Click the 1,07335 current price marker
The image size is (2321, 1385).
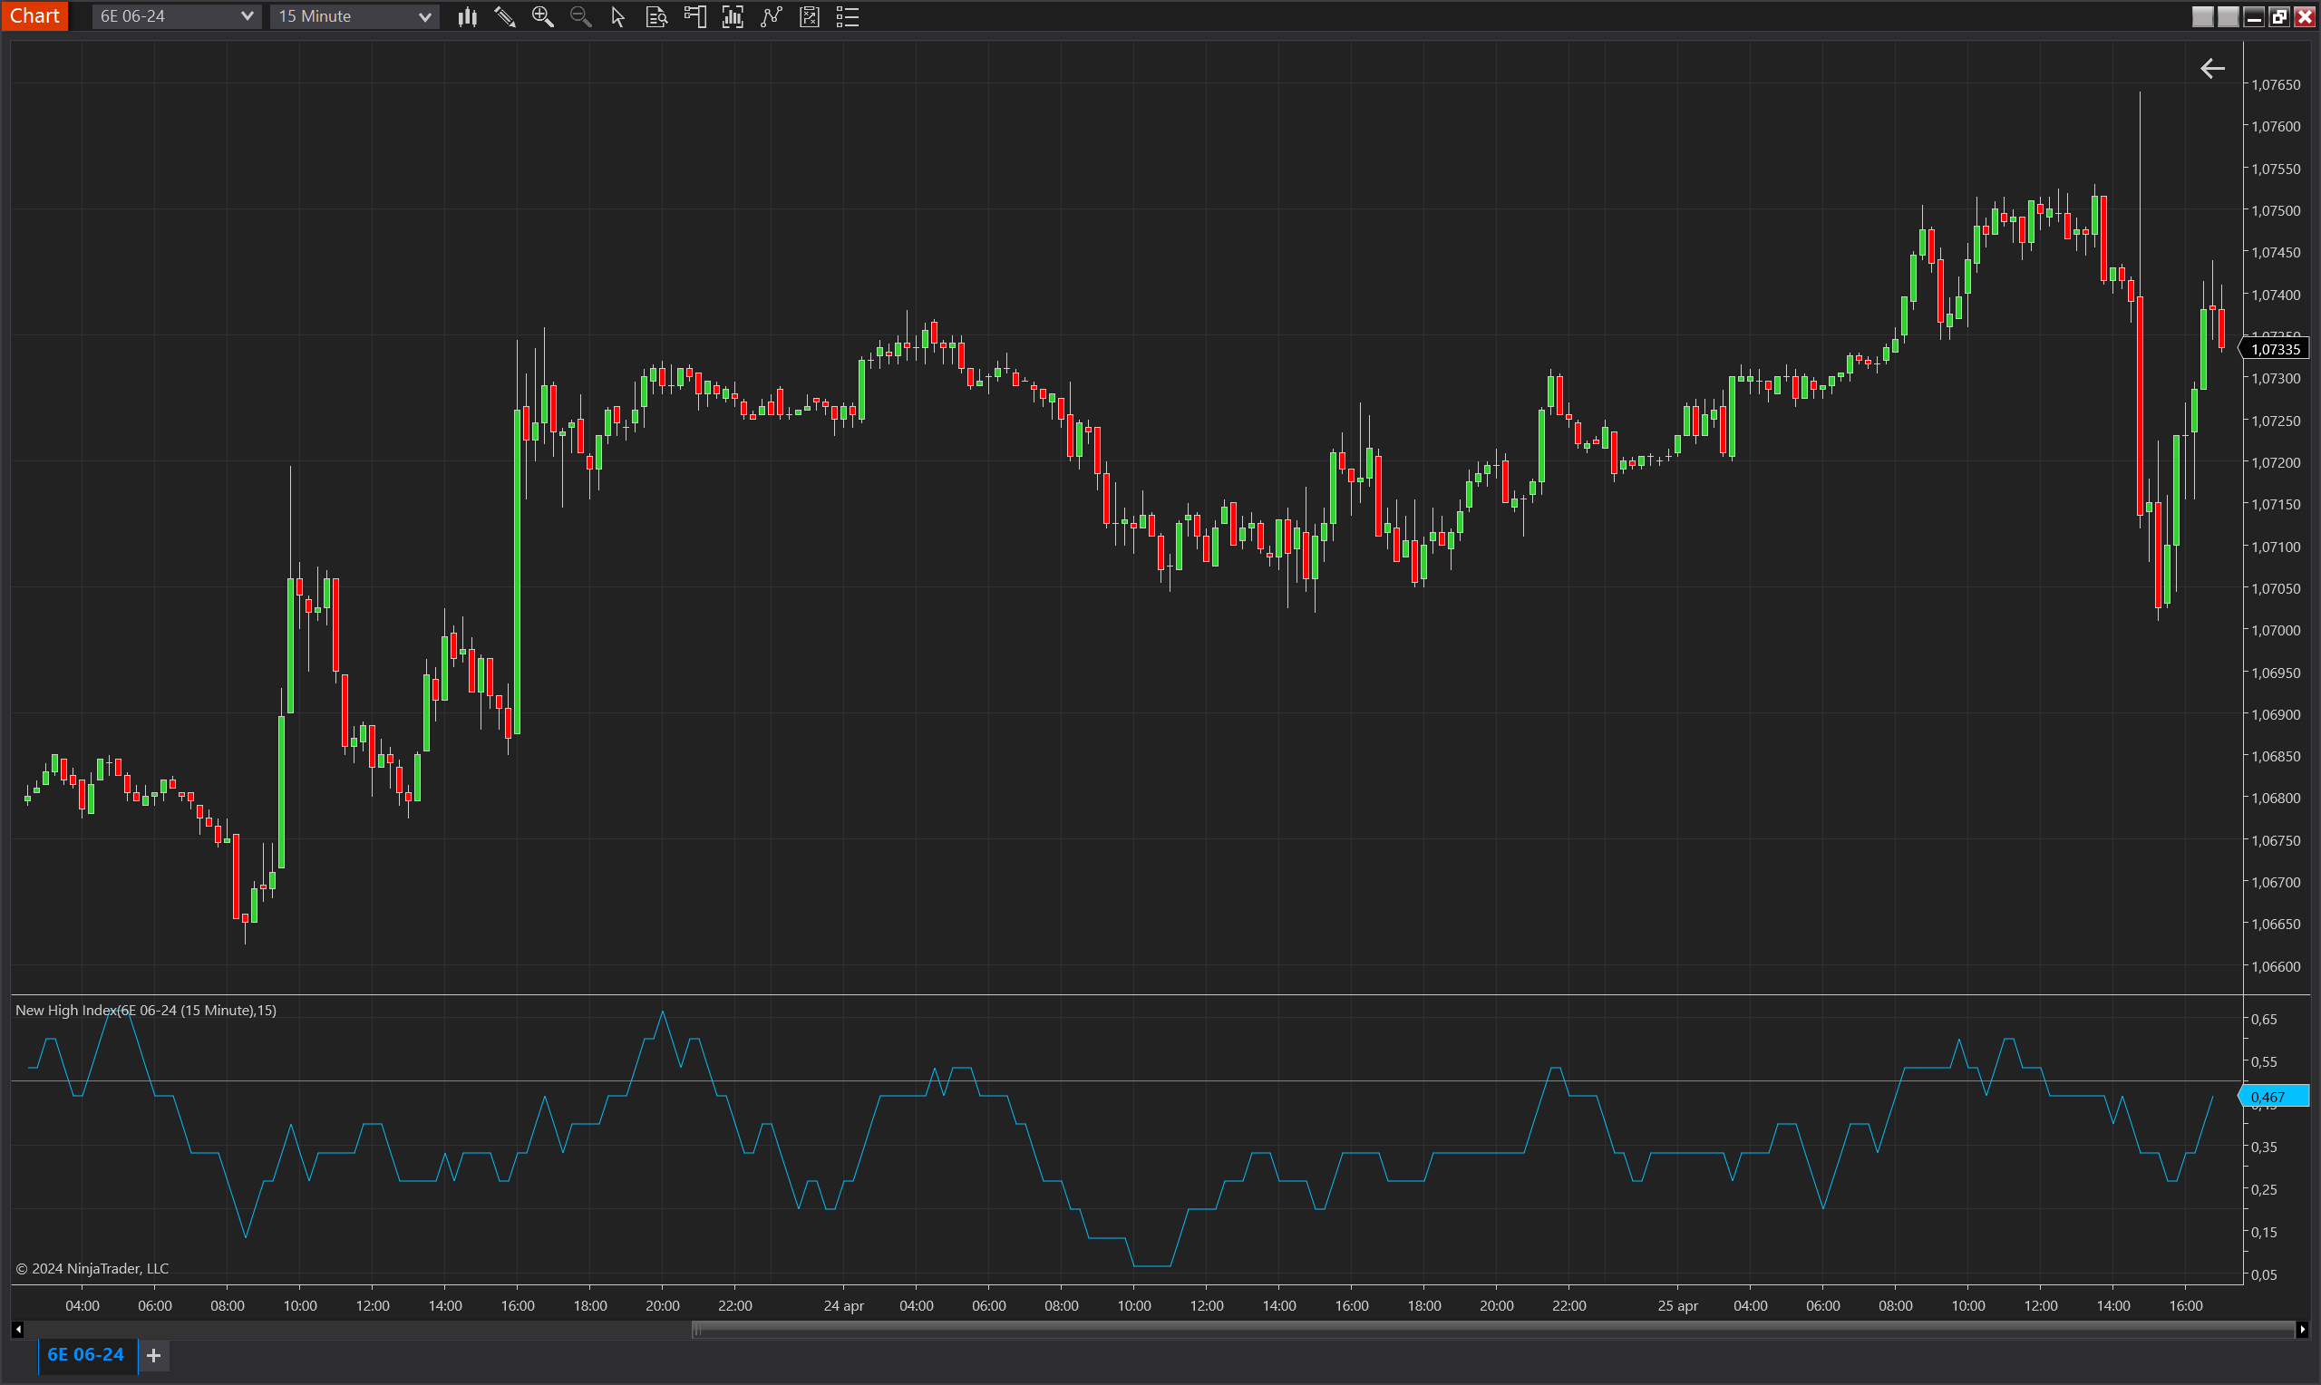click(x=2276, y=349)
